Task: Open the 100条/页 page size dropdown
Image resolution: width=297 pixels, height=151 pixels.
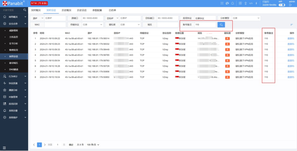Action: 93,145
